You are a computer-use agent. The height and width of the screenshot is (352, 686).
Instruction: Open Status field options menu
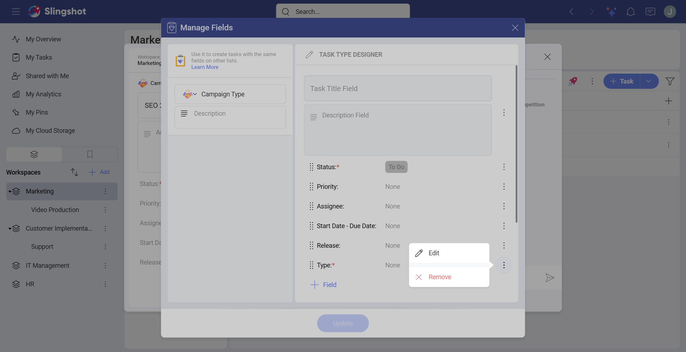[504, 167]
